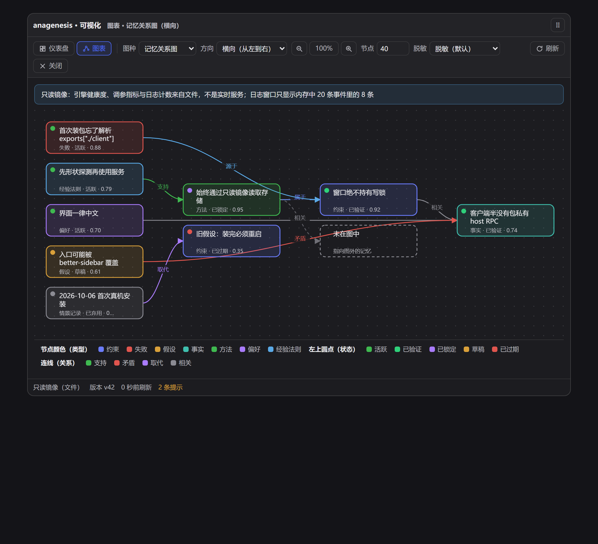Select node 2026-10-06 首次真机安装
Screen dimensions: 598x544
[94, 303]
